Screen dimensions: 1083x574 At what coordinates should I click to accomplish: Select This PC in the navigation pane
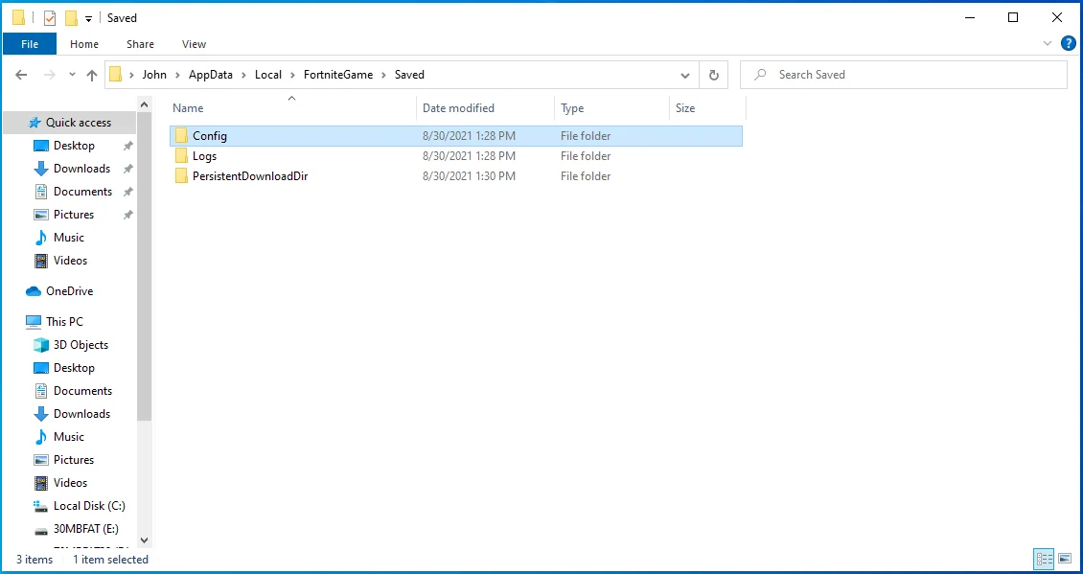[x=64, y=322]
